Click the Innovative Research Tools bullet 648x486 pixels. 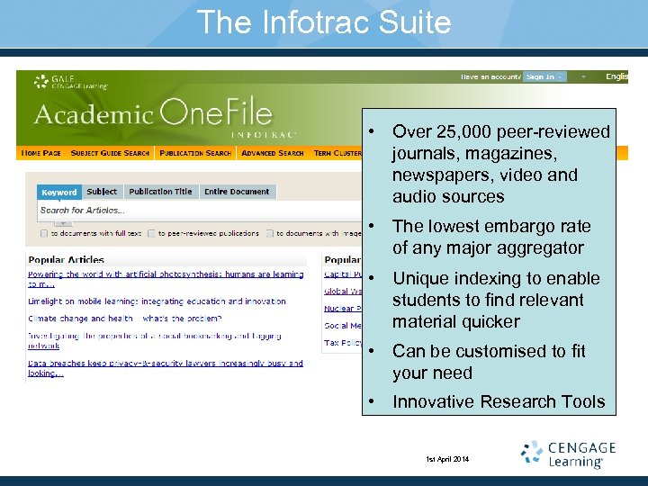click(x=499, y=401)
